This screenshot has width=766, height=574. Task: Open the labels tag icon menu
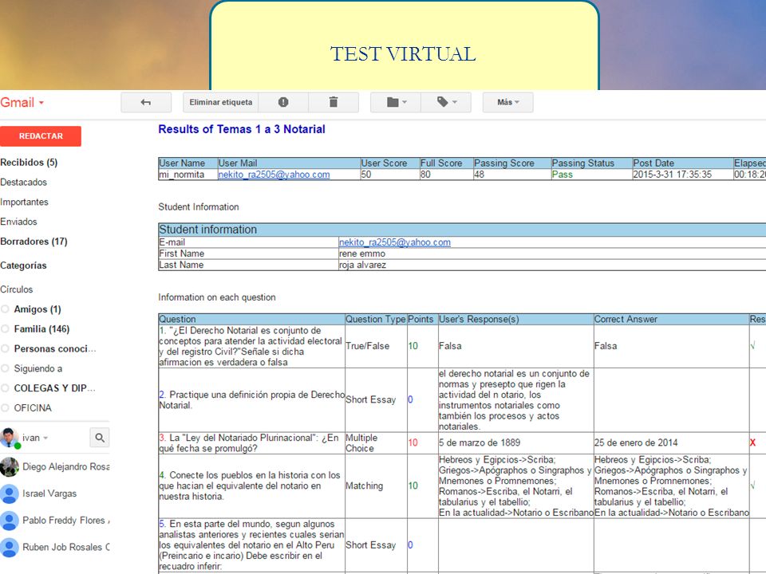pos(446,102)
